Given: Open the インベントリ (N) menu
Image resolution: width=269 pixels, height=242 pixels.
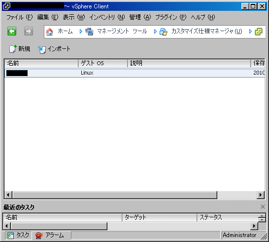Looking at the screenshot, I should [107, 17].
